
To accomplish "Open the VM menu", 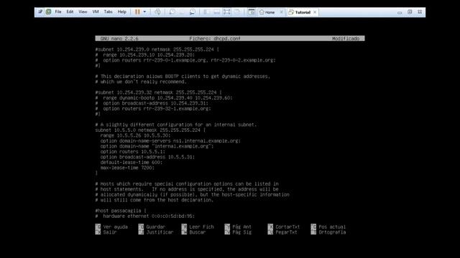I will click(x=96, y=12).
